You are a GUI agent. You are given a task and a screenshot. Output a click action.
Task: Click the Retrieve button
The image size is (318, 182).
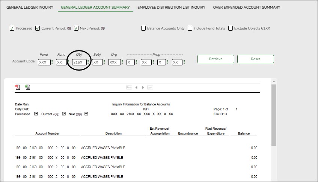tap(216, 59)
